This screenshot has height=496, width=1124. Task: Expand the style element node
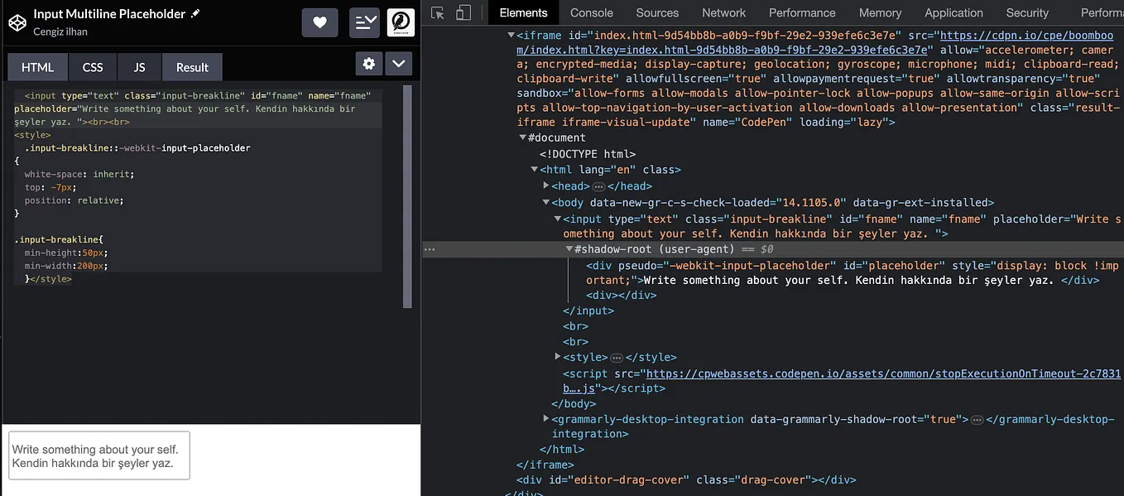[557, 356]
